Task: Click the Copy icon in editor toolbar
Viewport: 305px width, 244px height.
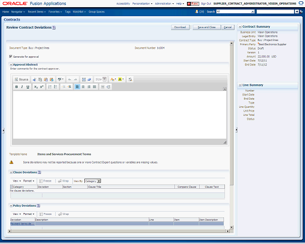Action: click(x=40, y=80)
